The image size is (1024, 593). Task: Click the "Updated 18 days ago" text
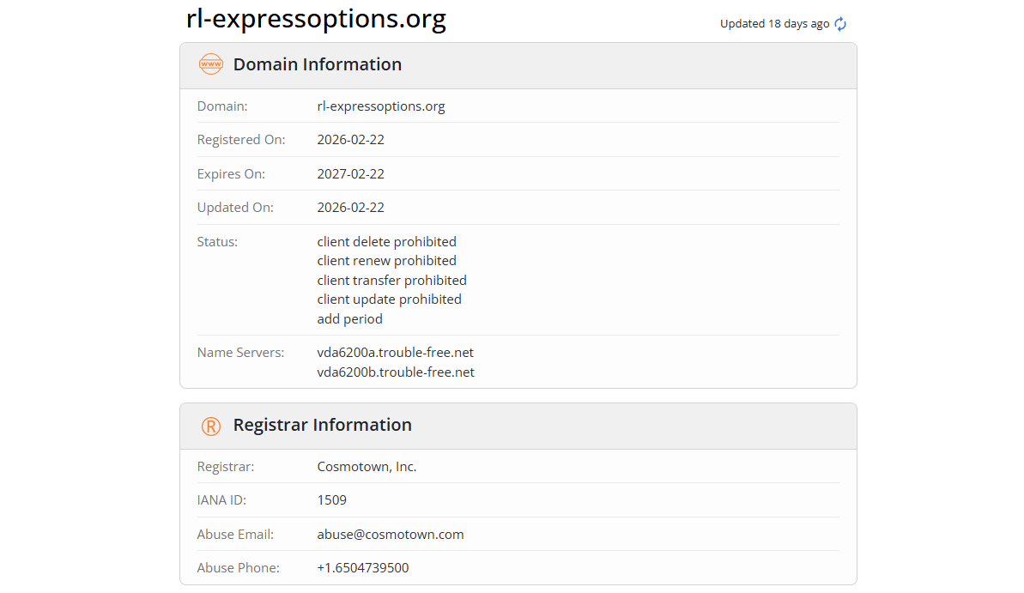coord(774,24)
